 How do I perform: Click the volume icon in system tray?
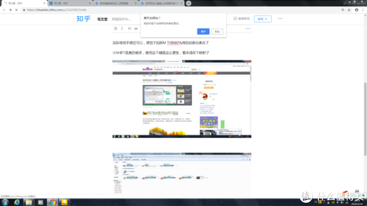click(x=342, y=202)
